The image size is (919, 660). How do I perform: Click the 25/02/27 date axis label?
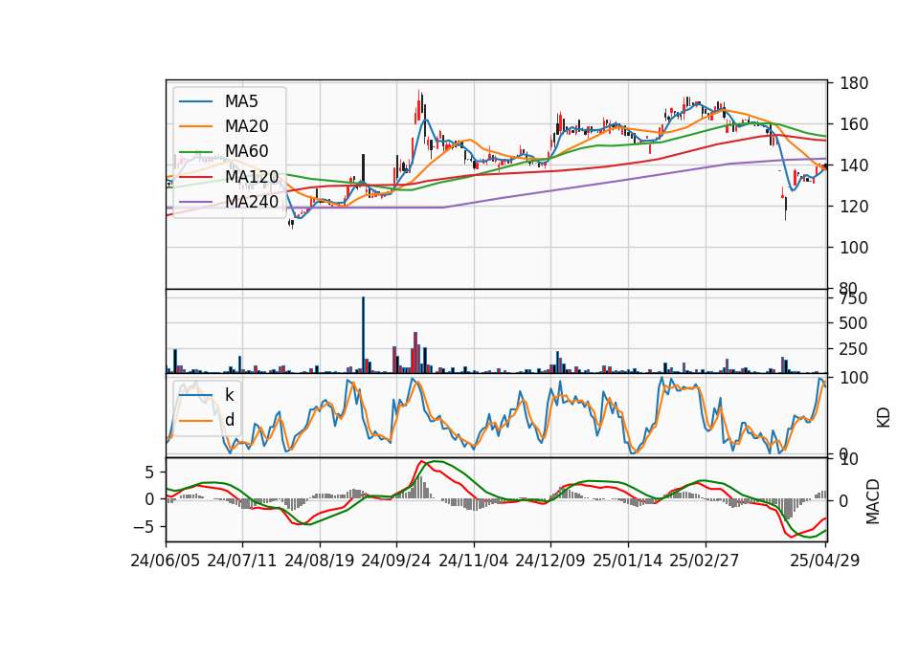(704, 561)
